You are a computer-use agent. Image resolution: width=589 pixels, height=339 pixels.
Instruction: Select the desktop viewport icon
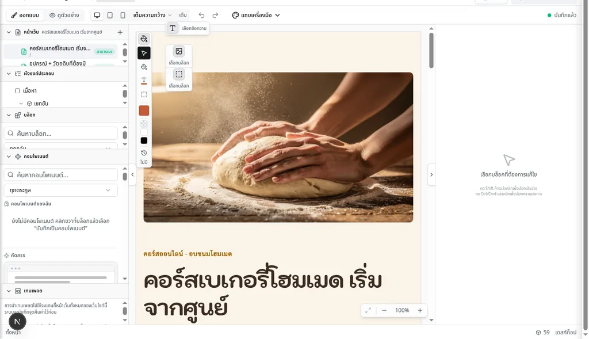(97, 15)
